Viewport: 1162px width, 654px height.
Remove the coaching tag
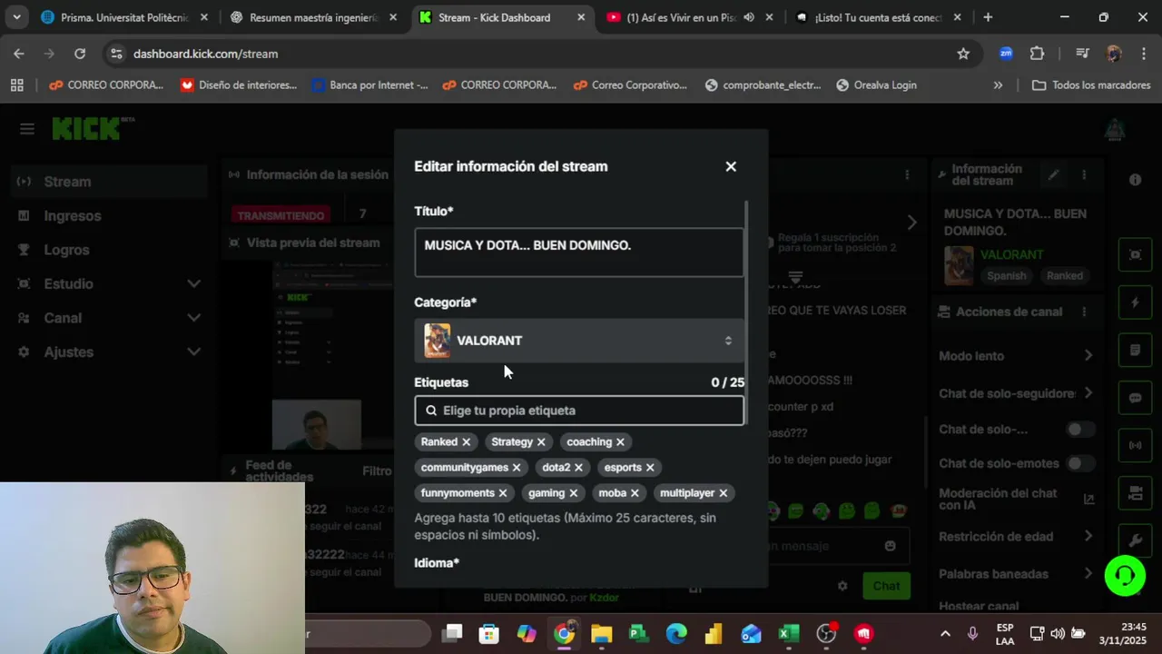click(620, 441)
